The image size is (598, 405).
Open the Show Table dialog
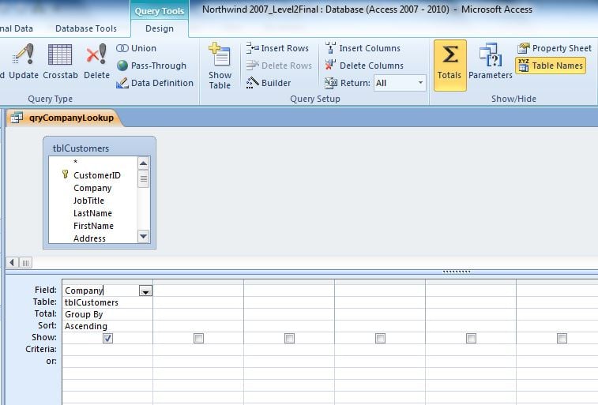(220, 66)
